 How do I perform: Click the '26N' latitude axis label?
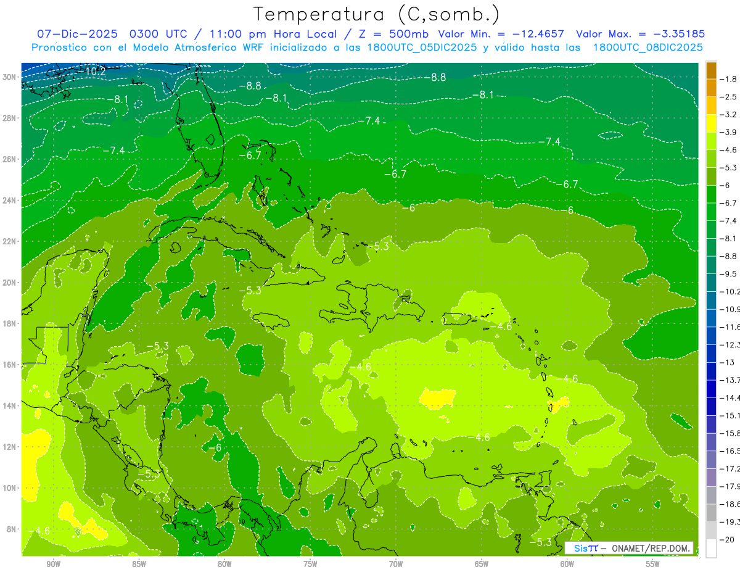point(10,159)
